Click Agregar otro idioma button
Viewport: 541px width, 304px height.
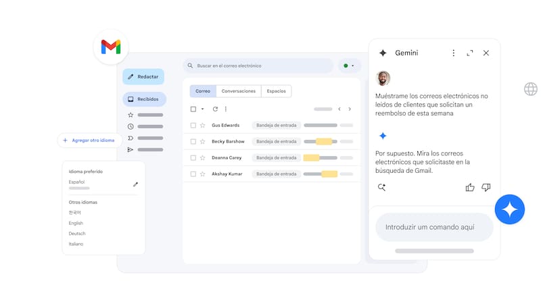[x=89, y=141]
